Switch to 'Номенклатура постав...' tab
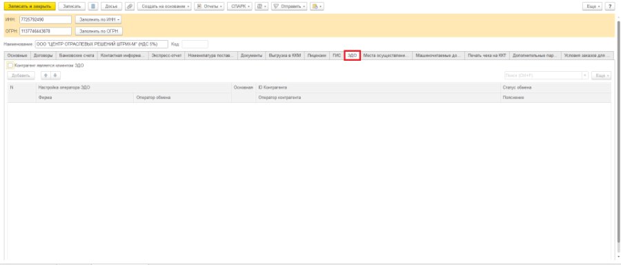Viewport: 621px width, 265px height. coord(210,56)
